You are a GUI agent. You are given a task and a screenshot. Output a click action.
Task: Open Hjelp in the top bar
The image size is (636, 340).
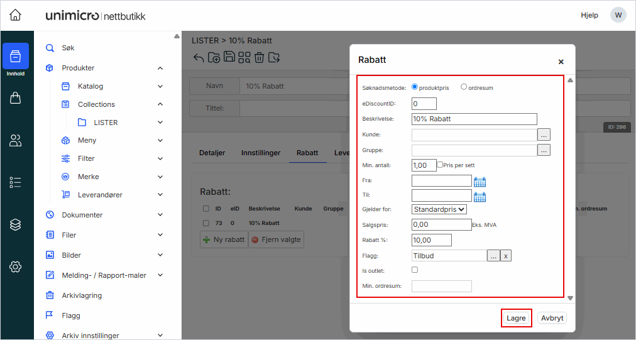pos(589,15)
